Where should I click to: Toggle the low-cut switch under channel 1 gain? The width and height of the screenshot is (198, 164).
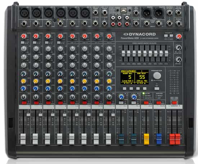pyautogui.click(x=23, y=42)
